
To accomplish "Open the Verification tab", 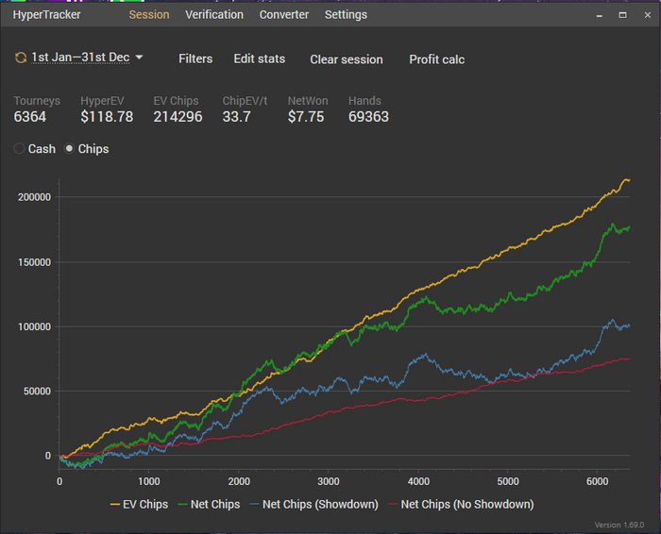I will point(214,15).
